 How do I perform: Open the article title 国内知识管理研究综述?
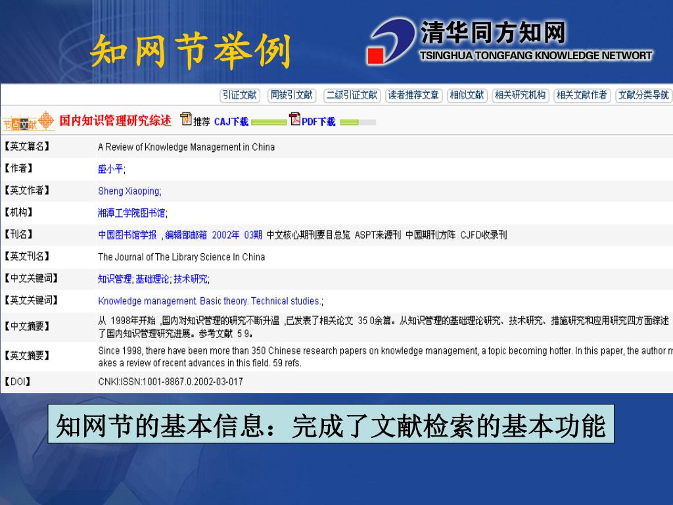[x=115, y=121]
